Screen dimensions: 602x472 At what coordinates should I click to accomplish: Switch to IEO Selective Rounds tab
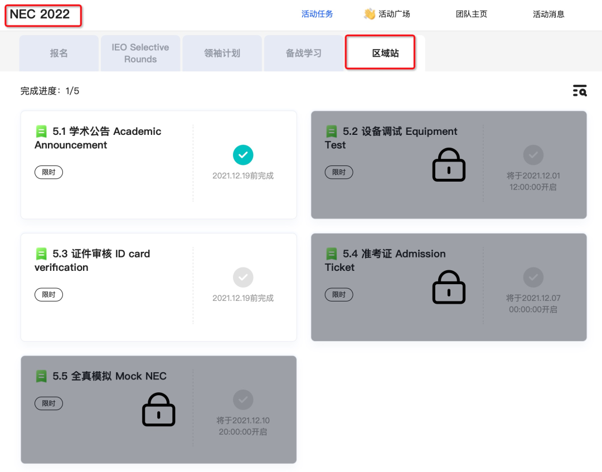click(x=140, y=53)
